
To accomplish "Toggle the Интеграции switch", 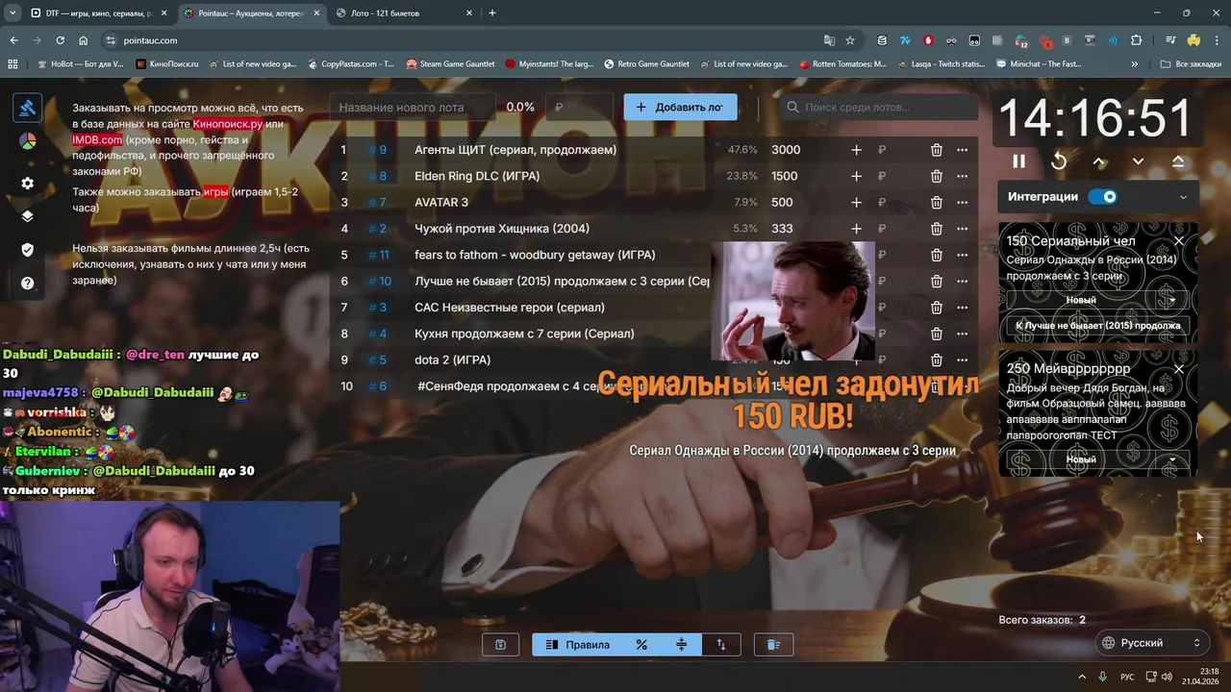I will 1103,197.
